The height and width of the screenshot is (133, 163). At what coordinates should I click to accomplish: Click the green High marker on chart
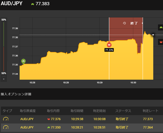point(23,62)
